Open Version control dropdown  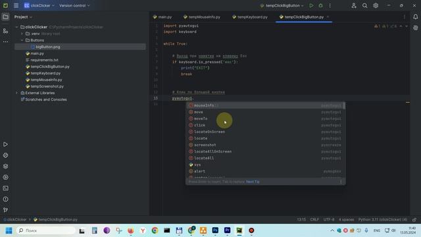74,5
